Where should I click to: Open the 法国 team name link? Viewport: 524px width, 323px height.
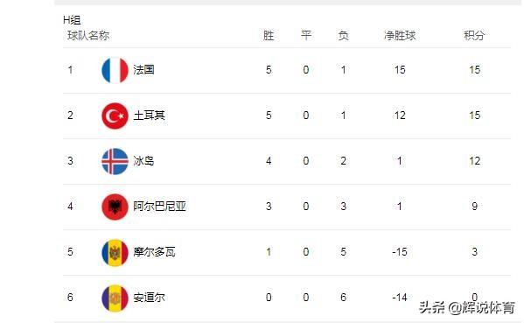pyautogui.click(x=143, y=70)
